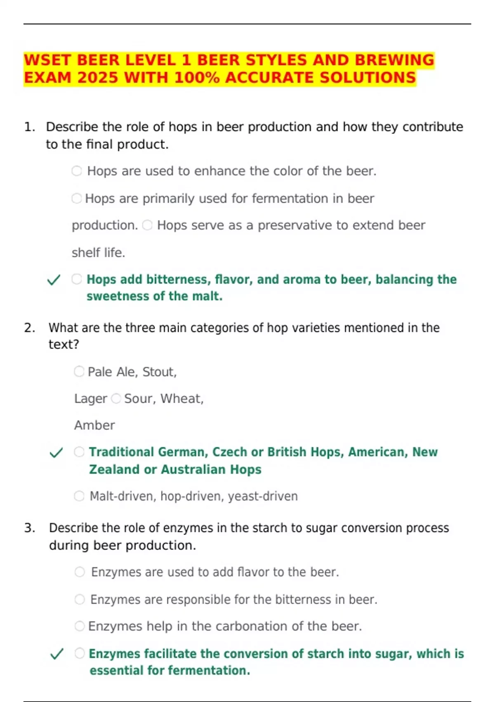
Task: Select 'Traditional German, Czech or British Hops' radio
Action: point(79,452)
